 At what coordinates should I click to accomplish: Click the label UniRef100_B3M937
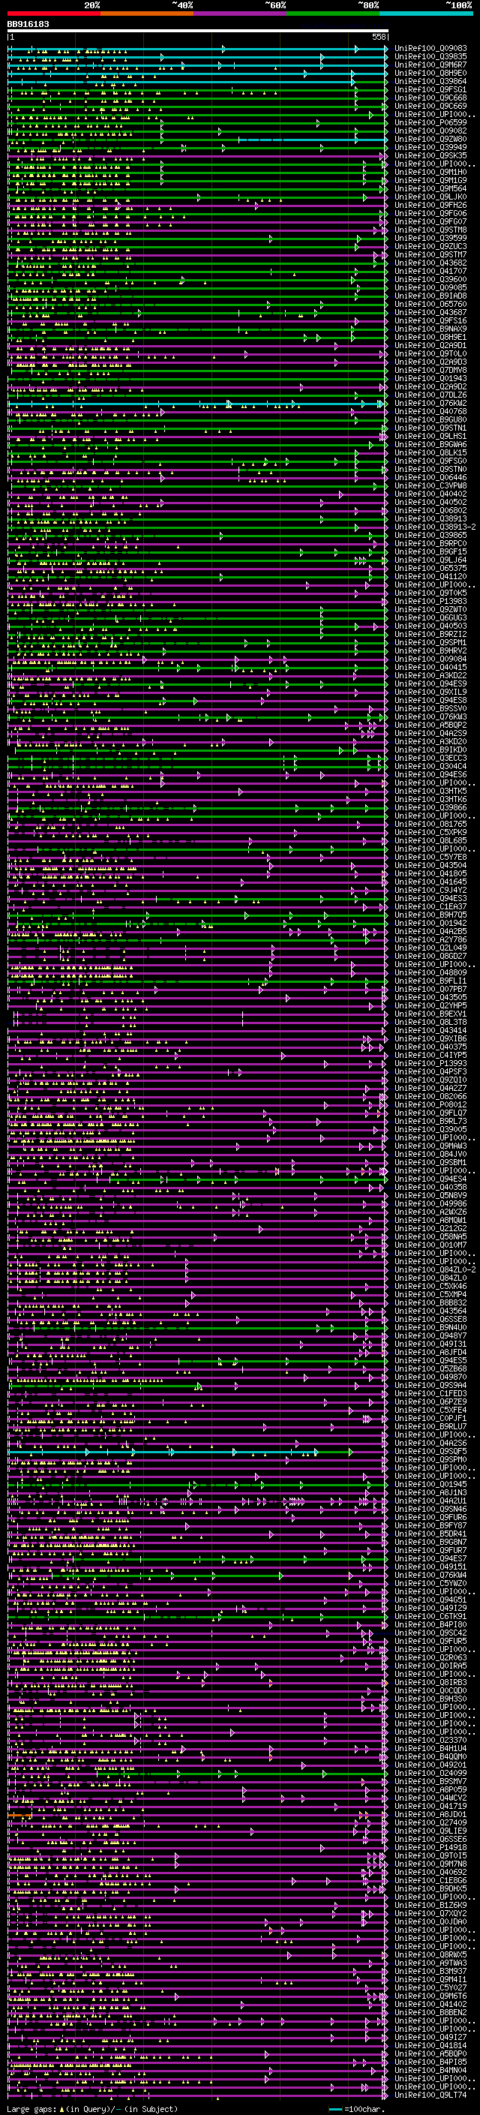(x=430, y=1971)
